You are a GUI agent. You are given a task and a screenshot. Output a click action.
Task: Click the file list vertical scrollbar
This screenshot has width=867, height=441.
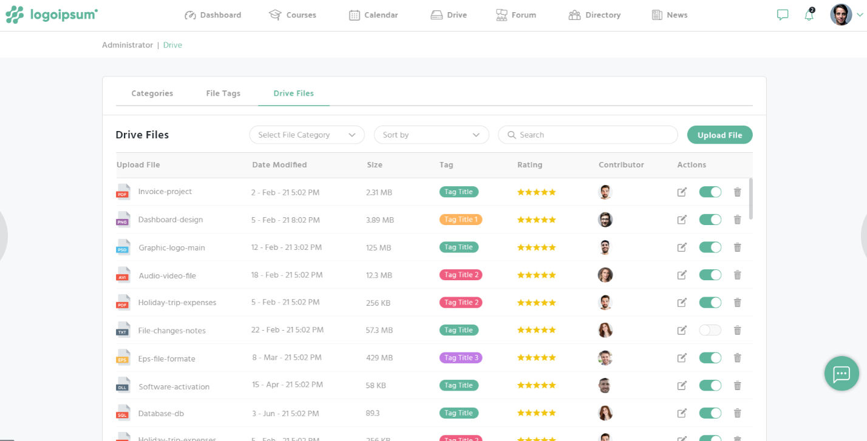pos(751,198)
